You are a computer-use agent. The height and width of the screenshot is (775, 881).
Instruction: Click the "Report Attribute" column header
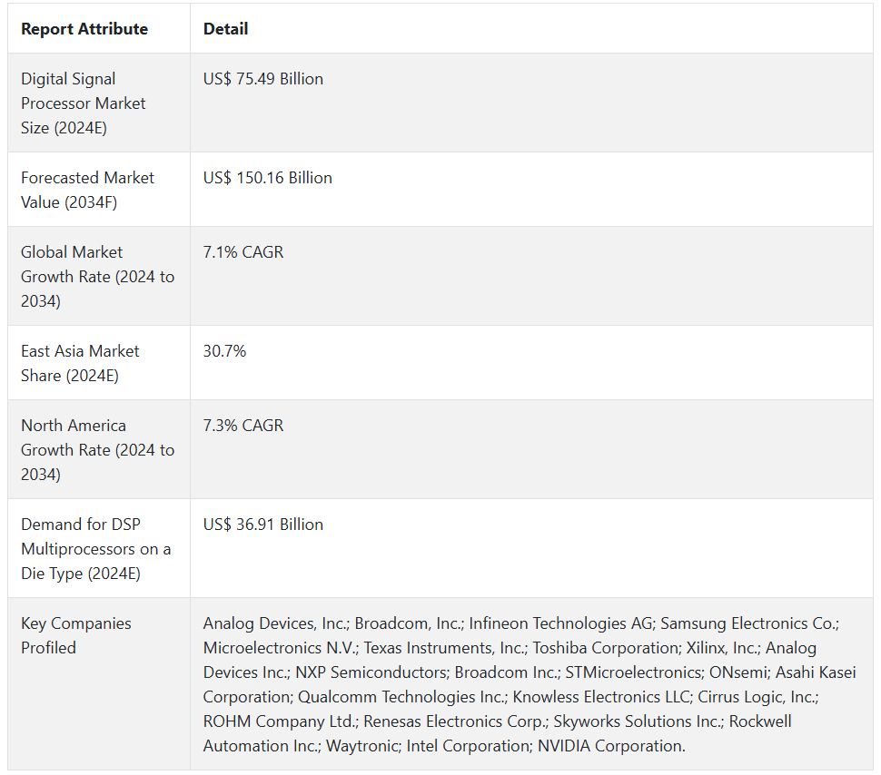84,29
